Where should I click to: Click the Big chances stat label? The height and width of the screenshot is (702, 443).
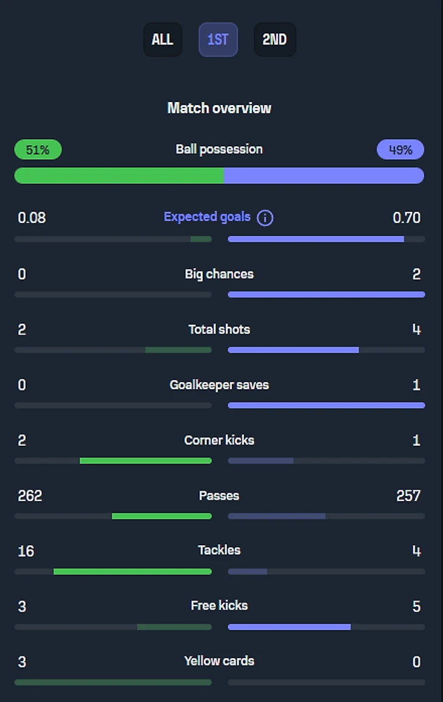click(219, 274)
